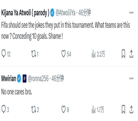
Task: Click Mwirian's affiliate badge icon
Action: click(x=25, y=78)
